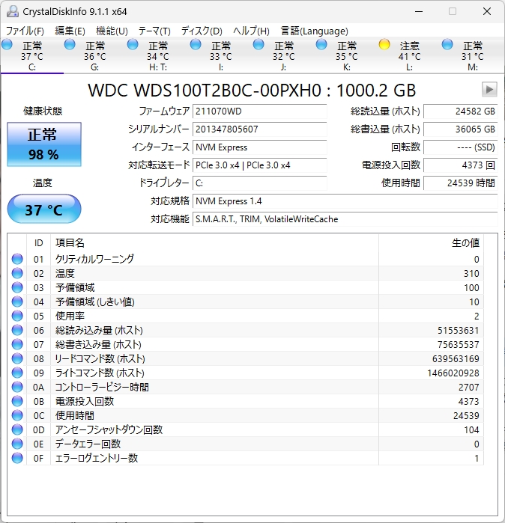This screenshot has width=505, height=523.
Task: Select drive J: 32 °C tab
Action: coord(283,55)
